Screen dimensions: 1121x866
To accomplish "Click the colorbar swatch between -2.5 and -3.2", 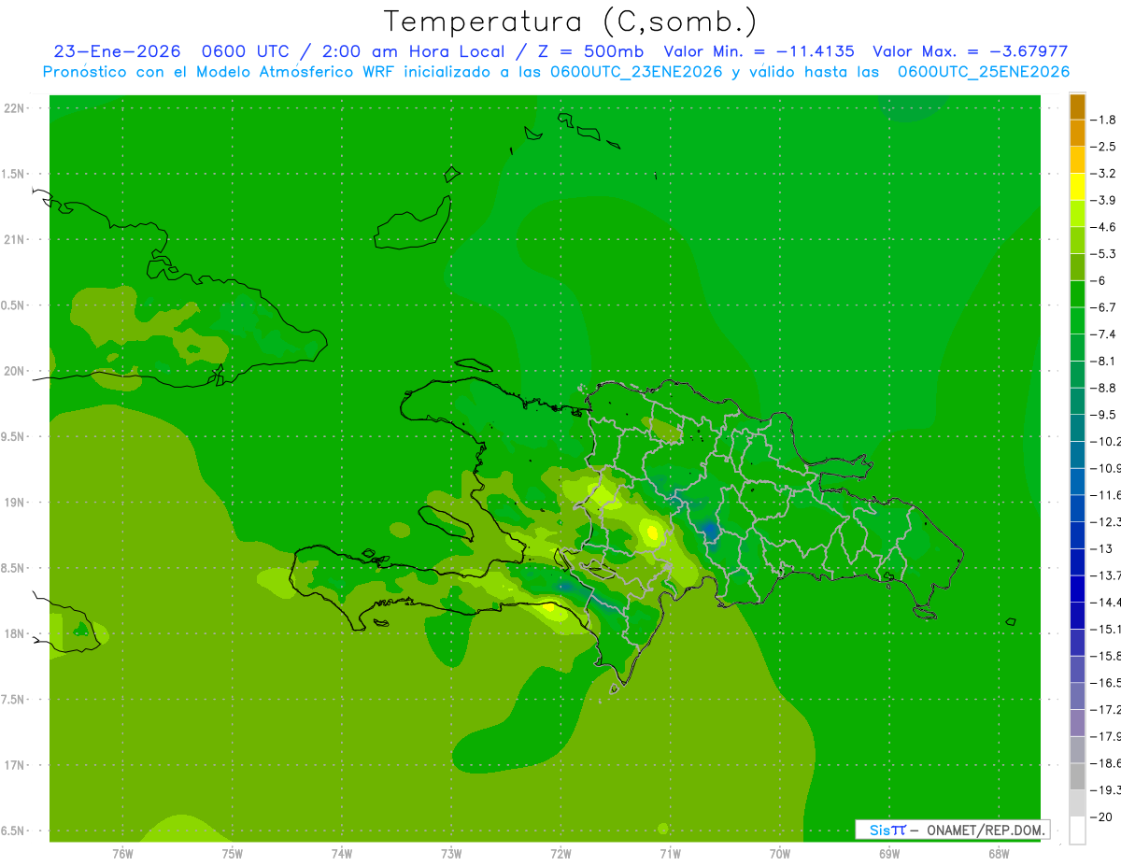I will 1077,160.
